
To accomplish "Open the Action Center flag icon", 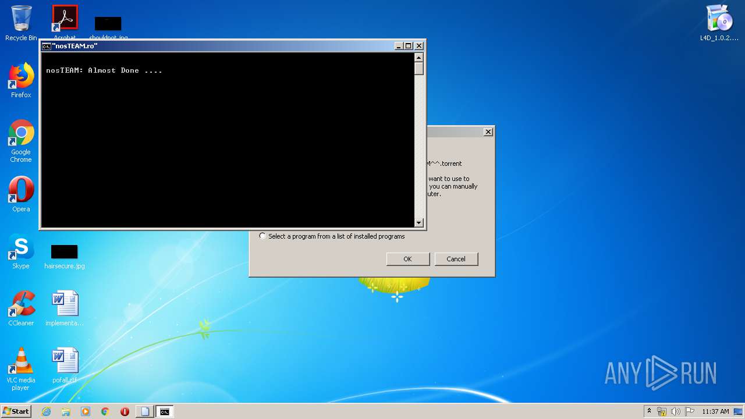I will tap(689, 411).
